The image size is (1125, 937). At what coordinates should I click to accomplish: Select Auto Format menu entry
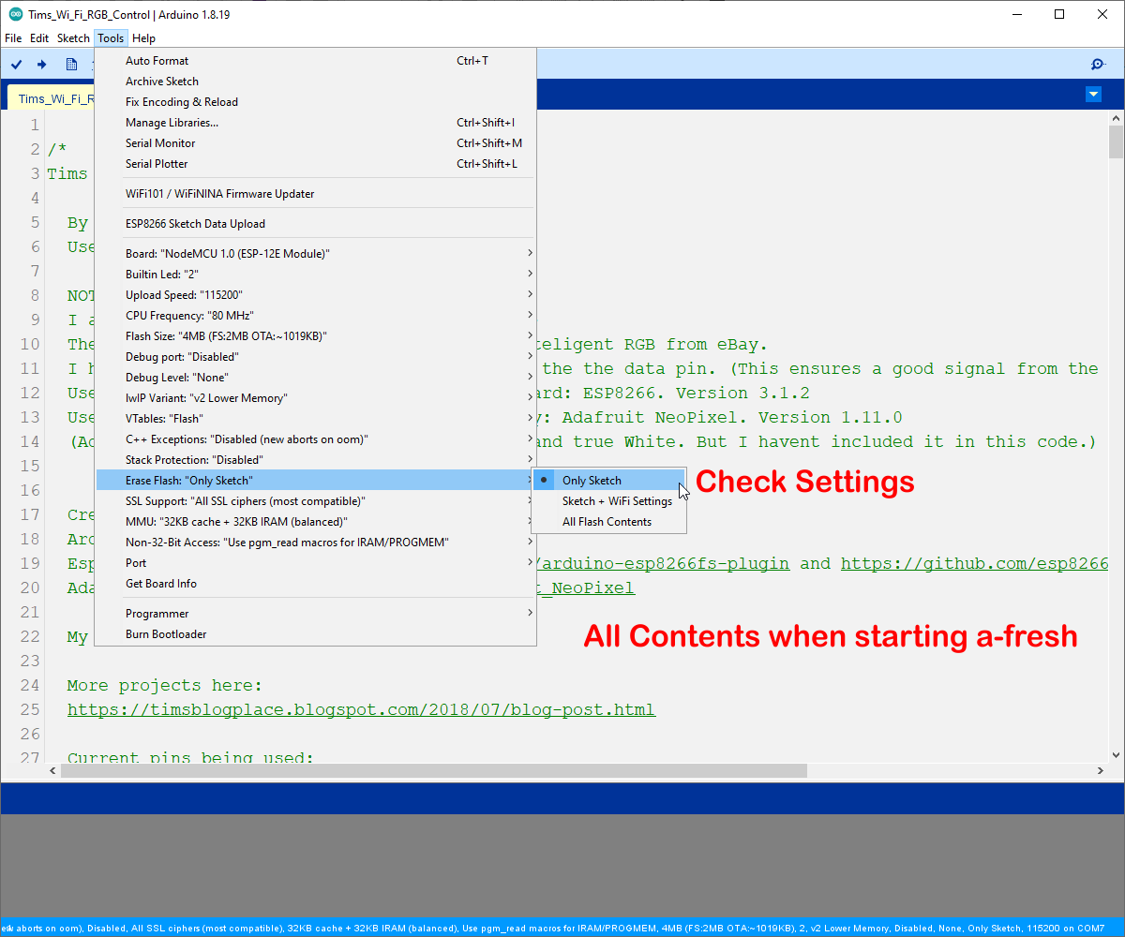click(316, 61)
